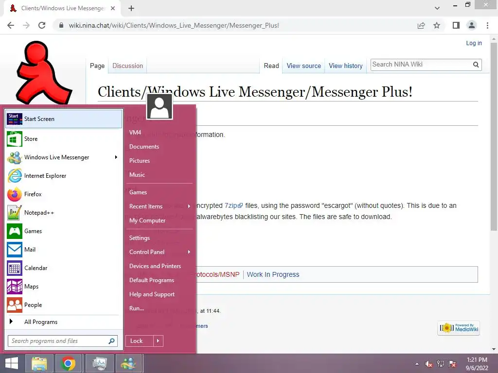Expand Windows Live Messenger submenu arrow
This screenshot has height=373, width=498.
coord(116,157)
